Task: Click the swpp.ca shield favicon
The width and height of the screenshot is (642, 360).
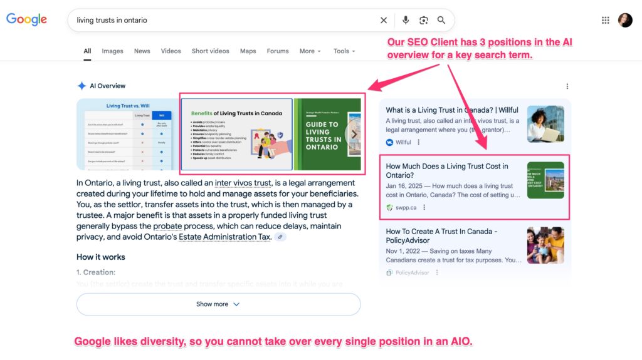Action: point(389,207)
